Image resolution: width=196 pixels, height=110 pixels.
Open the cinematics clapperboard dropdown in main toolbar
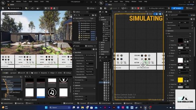pos(38,8)
